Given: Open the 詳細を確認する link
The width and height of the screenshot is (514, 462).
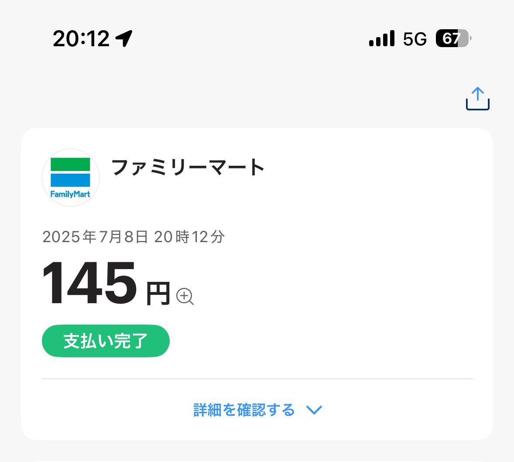Looking at the screenshot, I should point(244,410).
